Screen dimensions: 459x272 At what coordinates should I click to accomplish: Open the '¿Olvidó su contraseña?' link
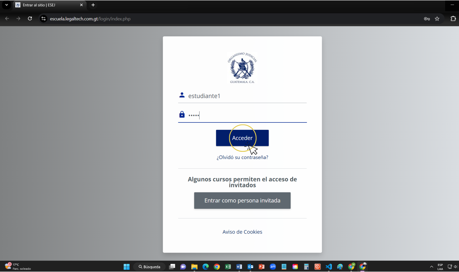(x=242, y=157)
